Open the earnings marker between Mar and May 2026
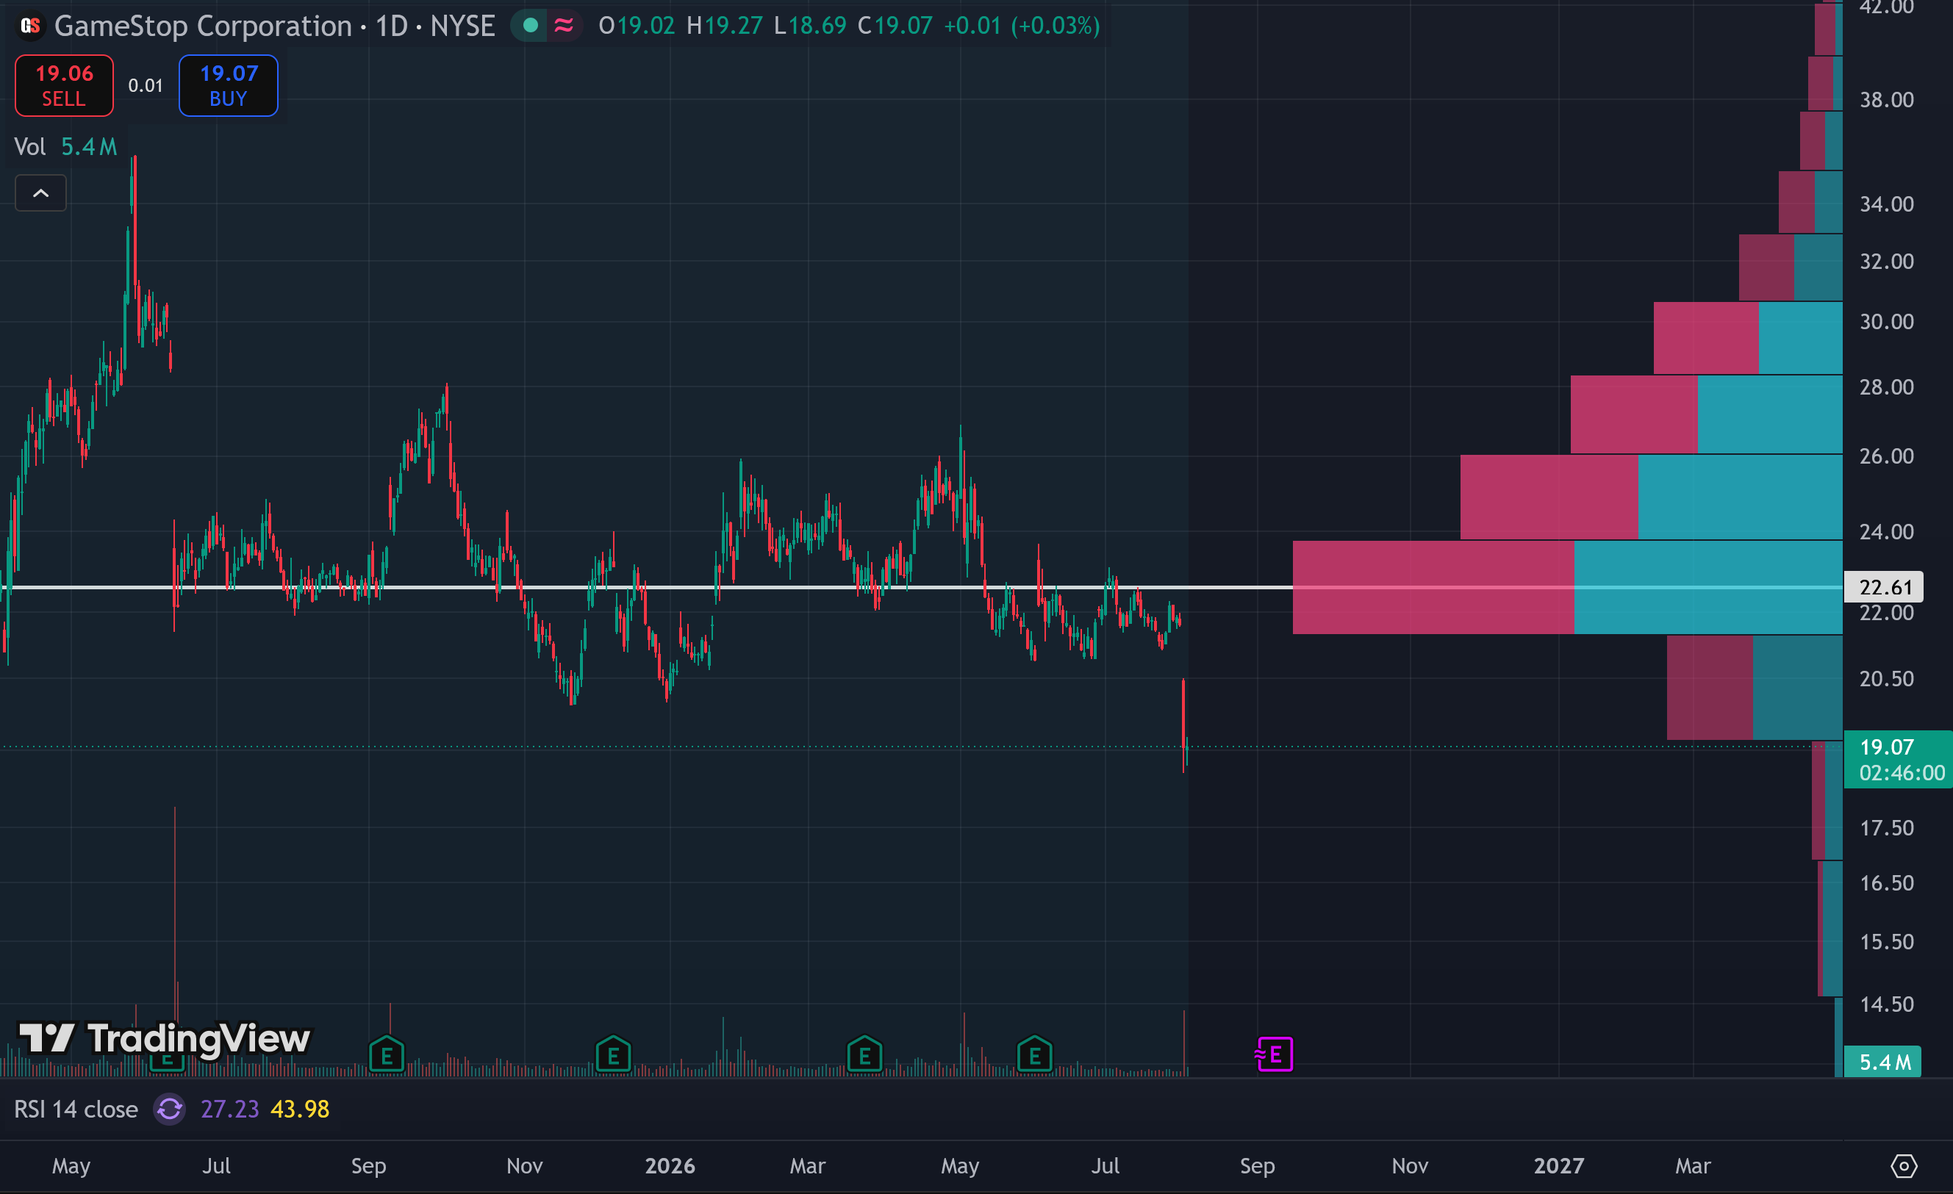Viewport: 1953px width, 1194px height. click(x=864, y=1054)
